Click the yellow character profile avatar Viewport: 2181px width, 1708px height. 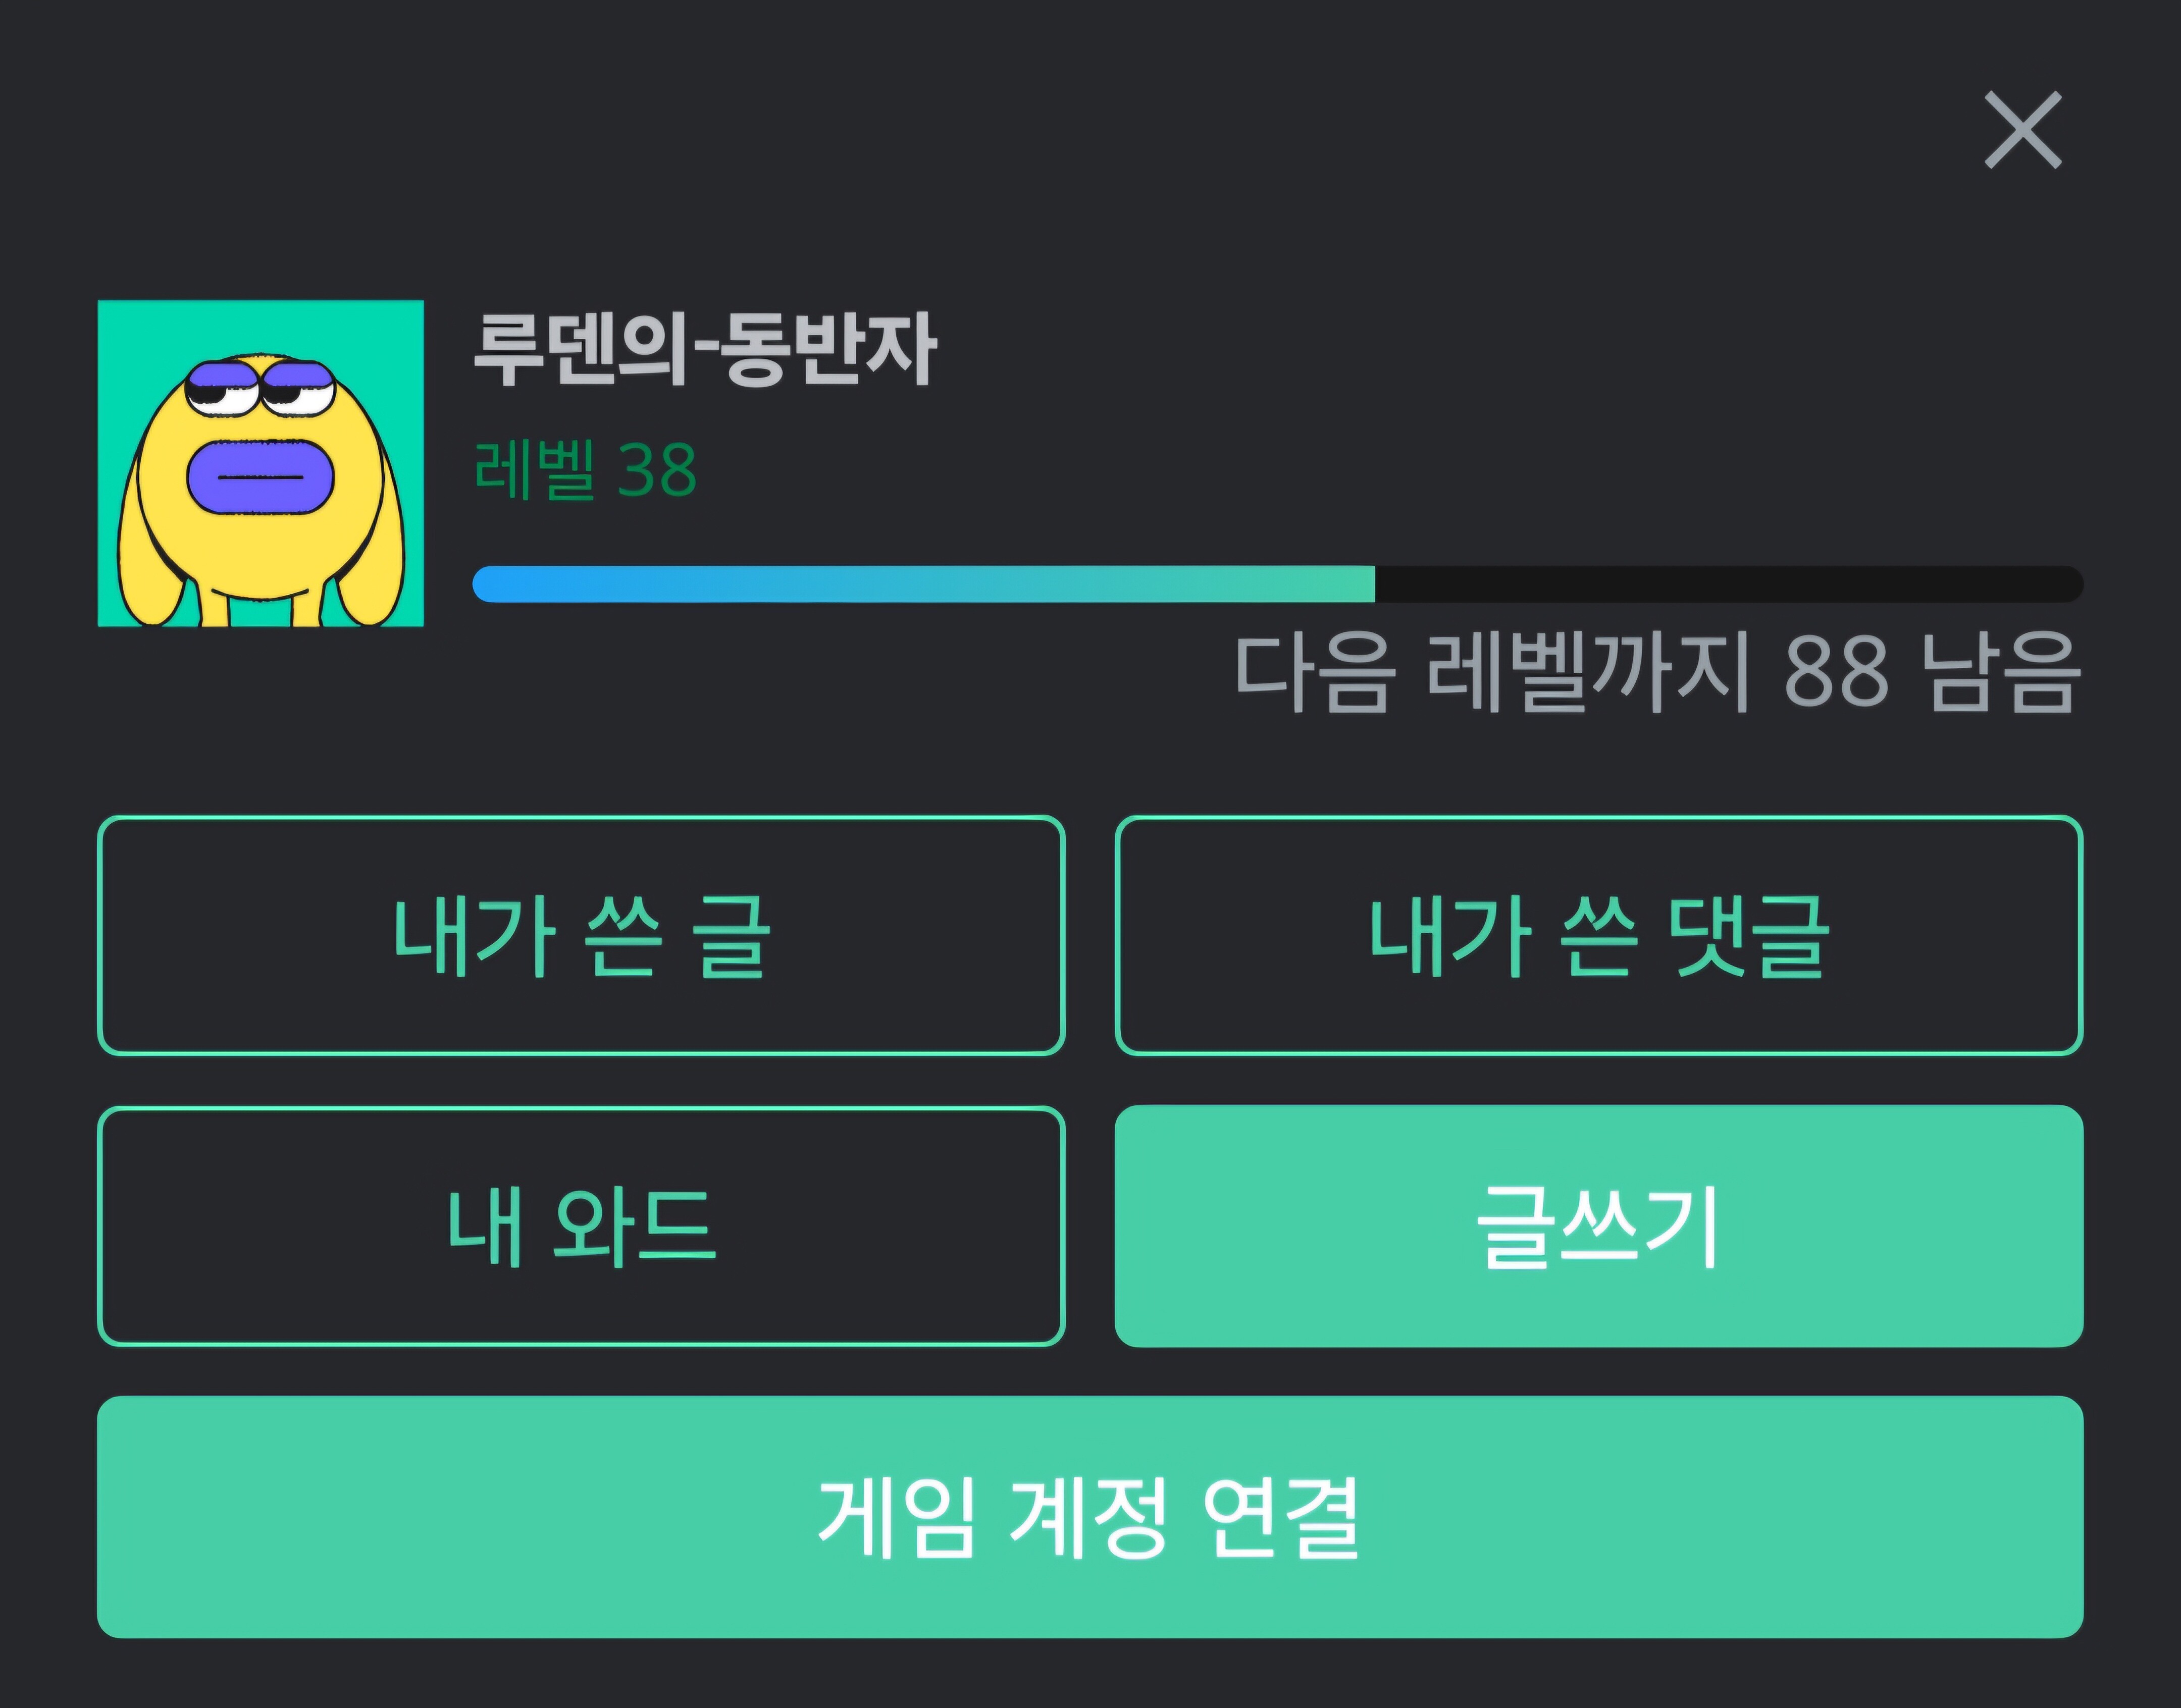point(260,463)
